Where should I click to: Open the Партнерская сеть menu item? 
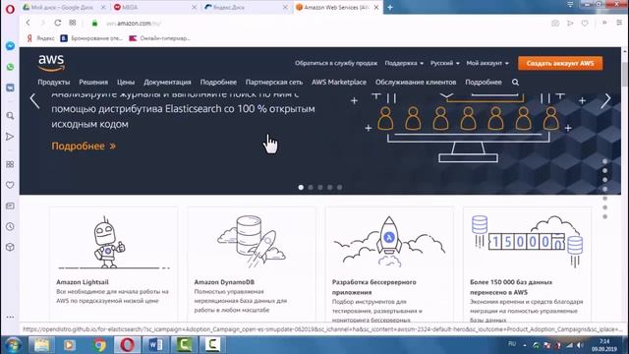(x=274, y=83)
